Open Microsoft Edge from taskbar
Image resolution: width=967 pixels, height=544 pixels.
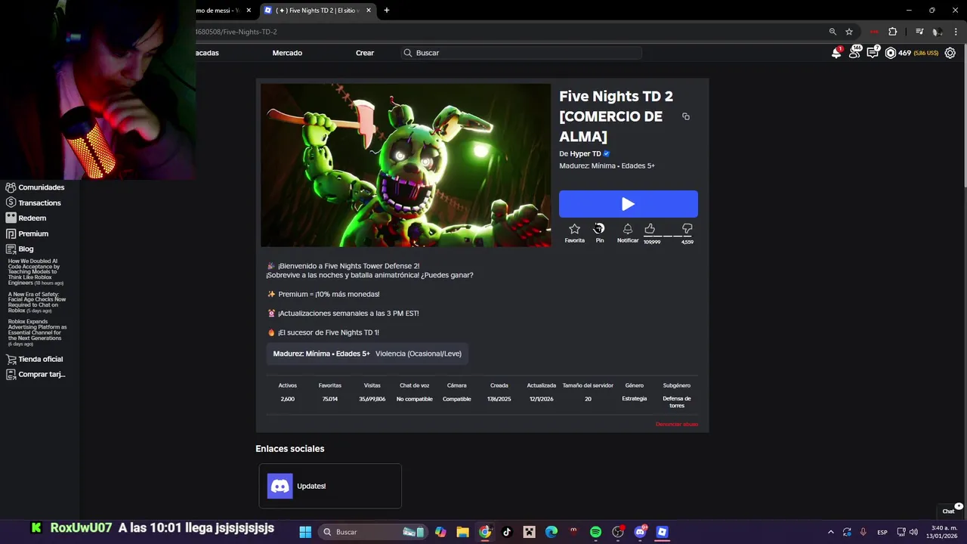[x=551, y=532]
